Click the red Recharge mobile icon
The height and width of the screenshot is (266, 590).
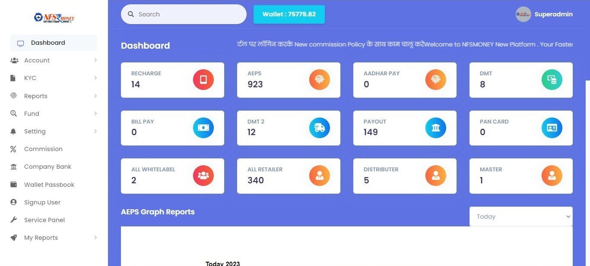[203, 80]
